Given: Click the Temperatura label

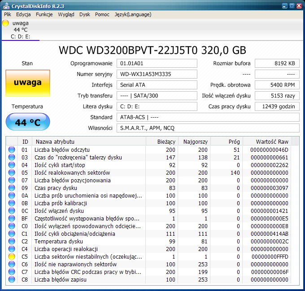Looking at the screenshot, I should point(27,106).
